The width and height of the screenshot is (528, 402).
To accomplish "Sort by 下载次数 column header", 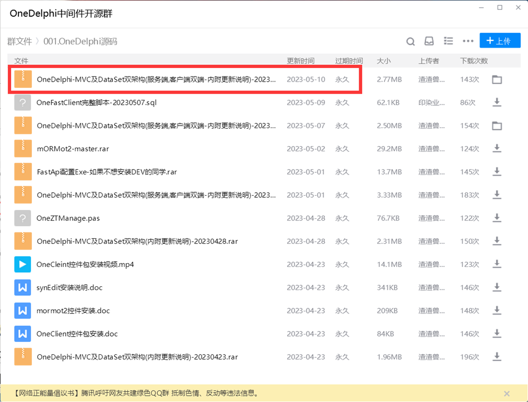I will click(474, 61).
